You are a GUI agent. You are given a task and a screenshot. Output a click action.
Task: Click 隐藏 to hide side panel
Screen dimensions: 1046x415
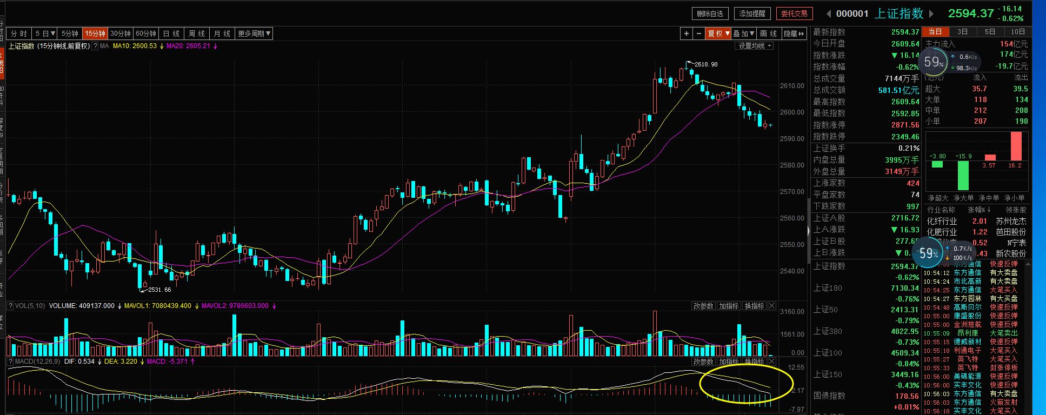click(794, 34)
